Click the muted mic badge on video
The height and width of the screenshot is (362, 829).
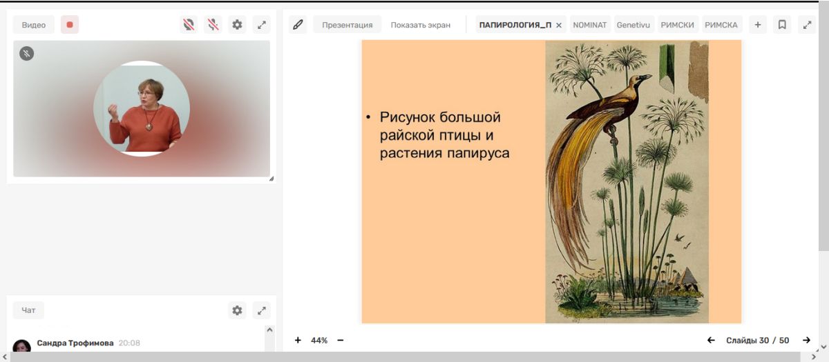pos(26,53)
